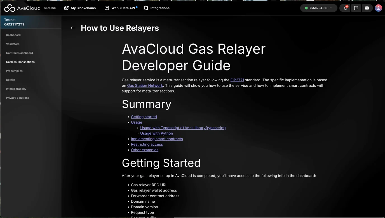Expand the 0x582...E815 wallet dropdown
The width and height of the screenshot is (385, 218).
[319, 8]
